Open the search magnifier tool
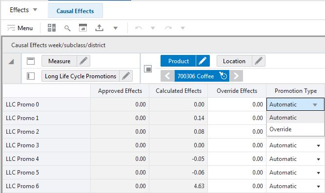Screen dimensions: 325x193 click(67, 28)
